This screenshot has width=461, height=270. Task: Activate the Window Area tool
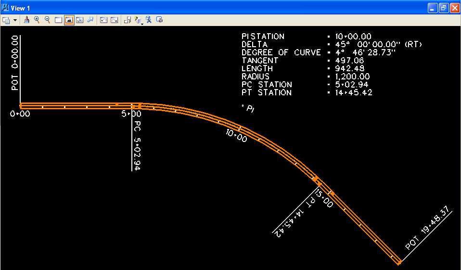[x=58, y=20]
